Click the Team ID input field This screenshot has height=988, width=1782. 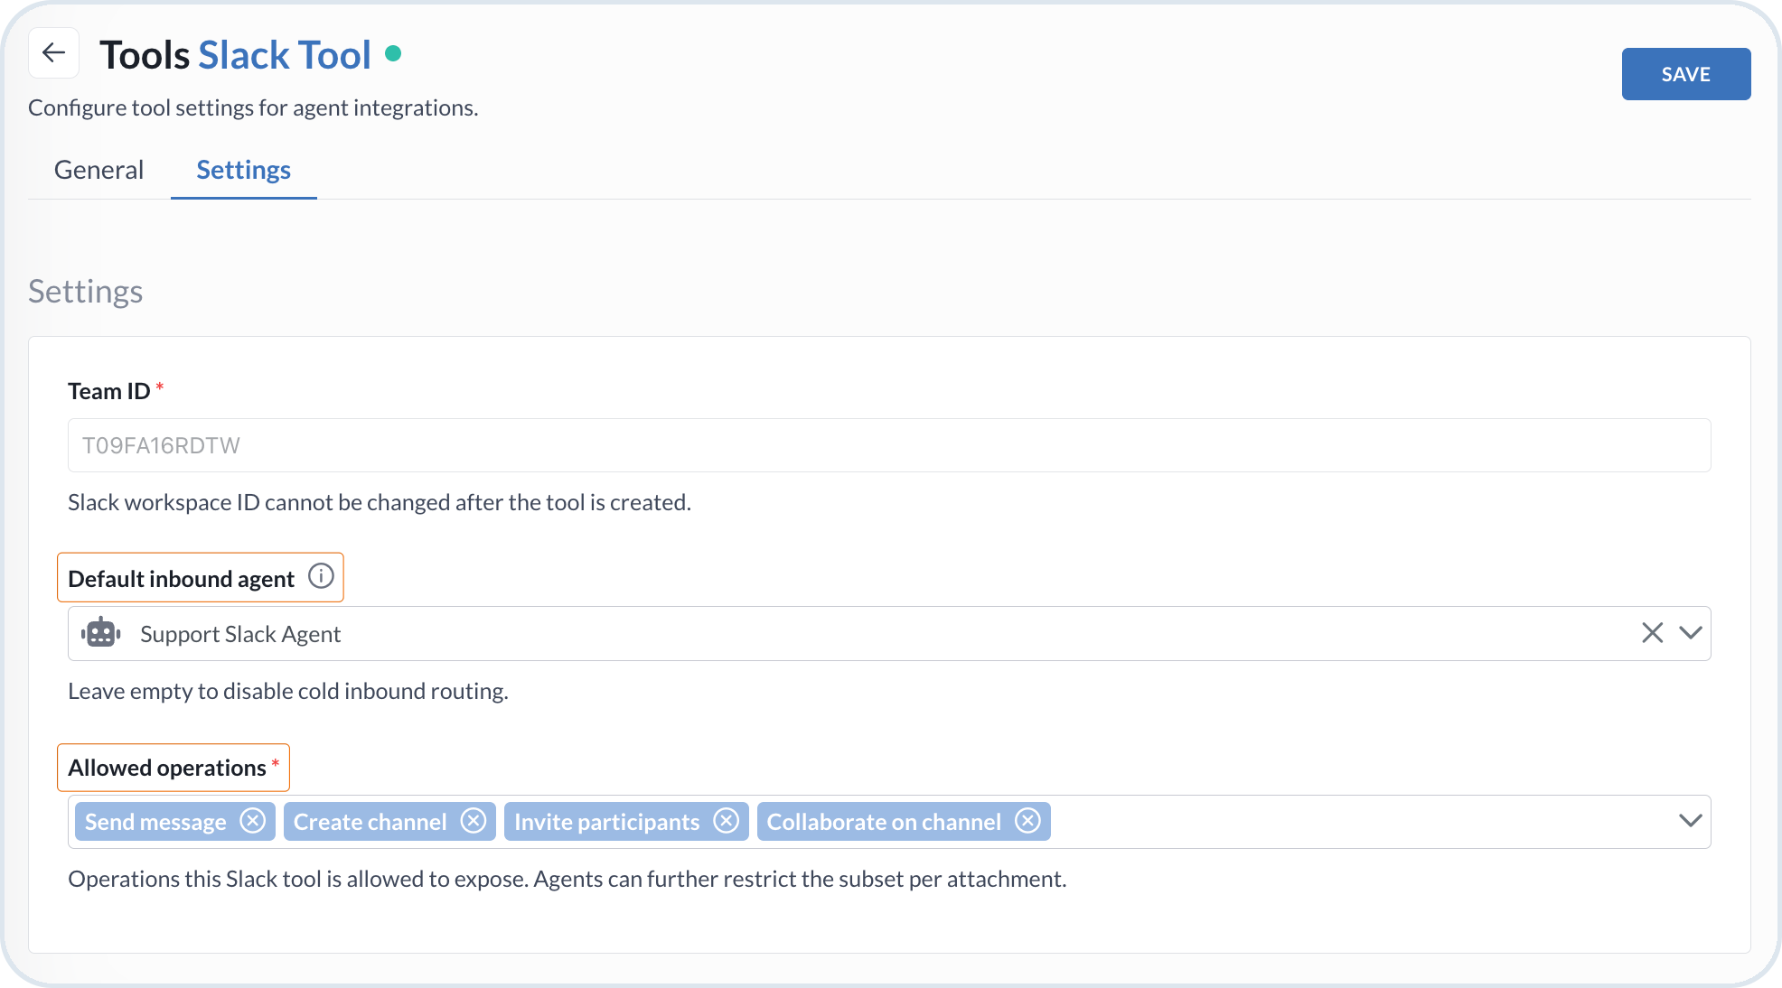coord(889,445)
